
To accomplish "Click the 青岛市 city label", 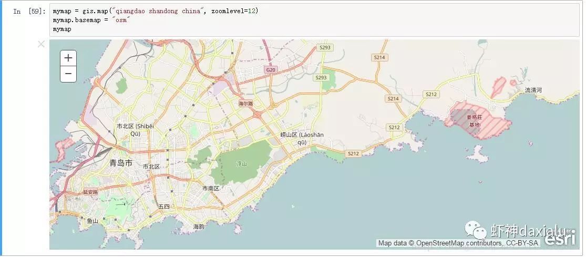I will (121, 163).
